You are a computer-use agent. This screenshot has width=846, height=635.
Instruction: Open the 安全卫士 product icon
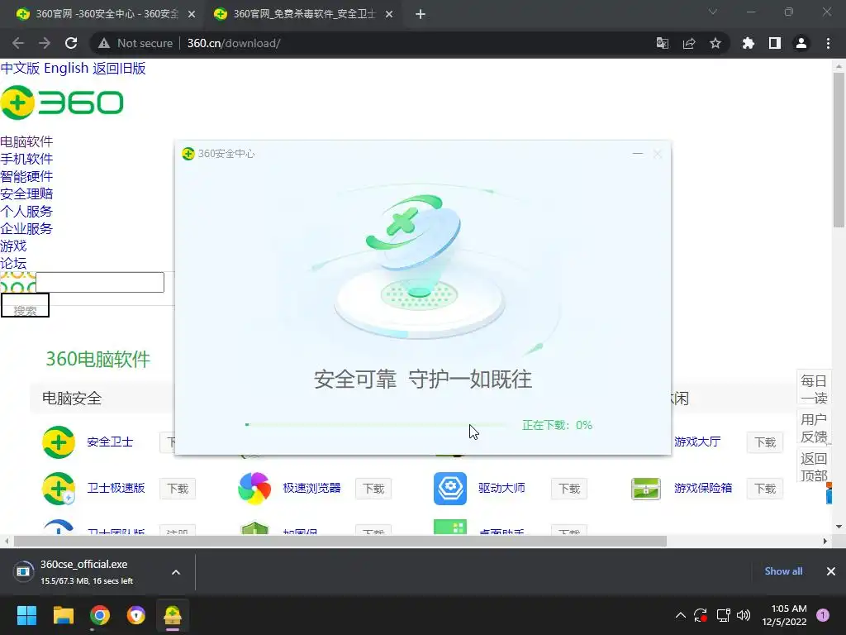(x=59, y=442)
